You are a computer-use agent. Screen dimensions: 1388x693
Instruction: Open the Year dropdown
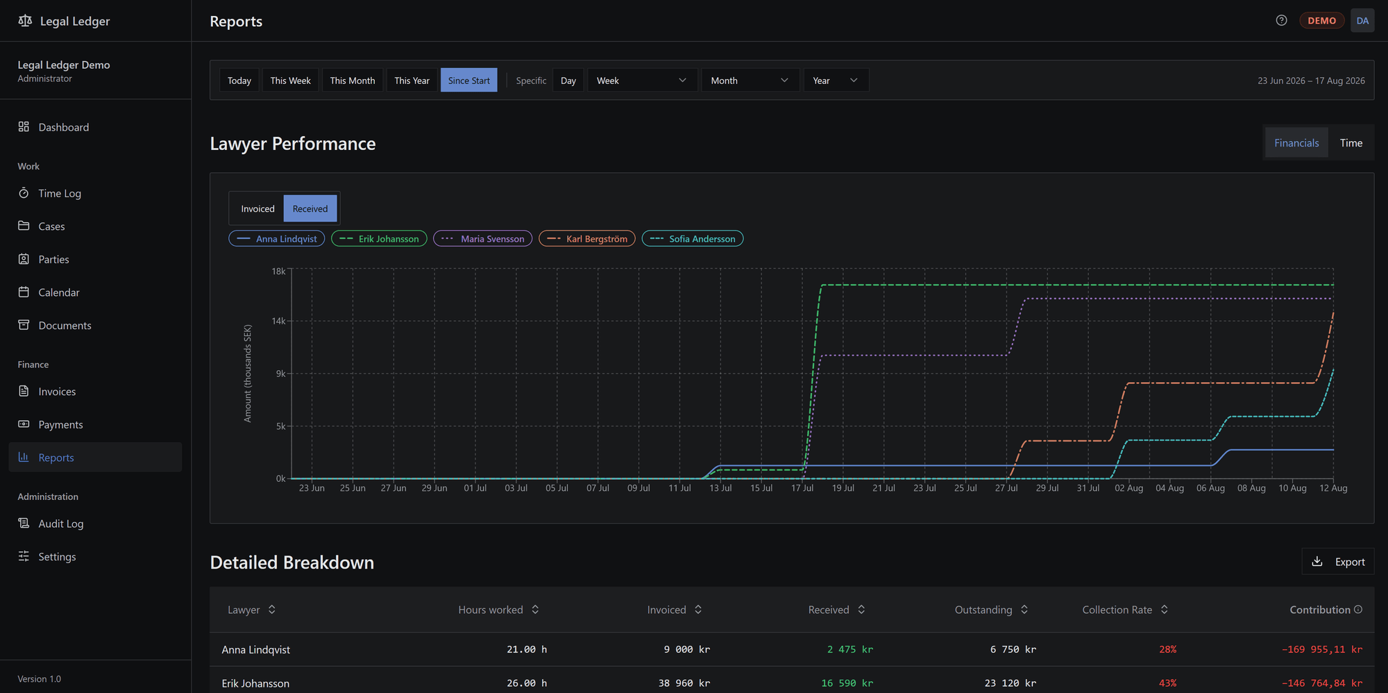836,81
